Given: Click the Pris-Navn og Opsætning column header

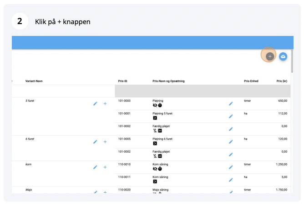Looking at the screenshot, I should coord(168,81).
